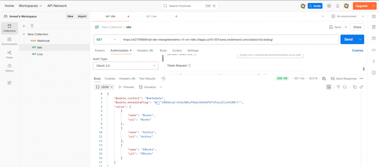This screenshot has height=167, width=379.
Task: Click the response history clock icon
Action: click(163, 79)
